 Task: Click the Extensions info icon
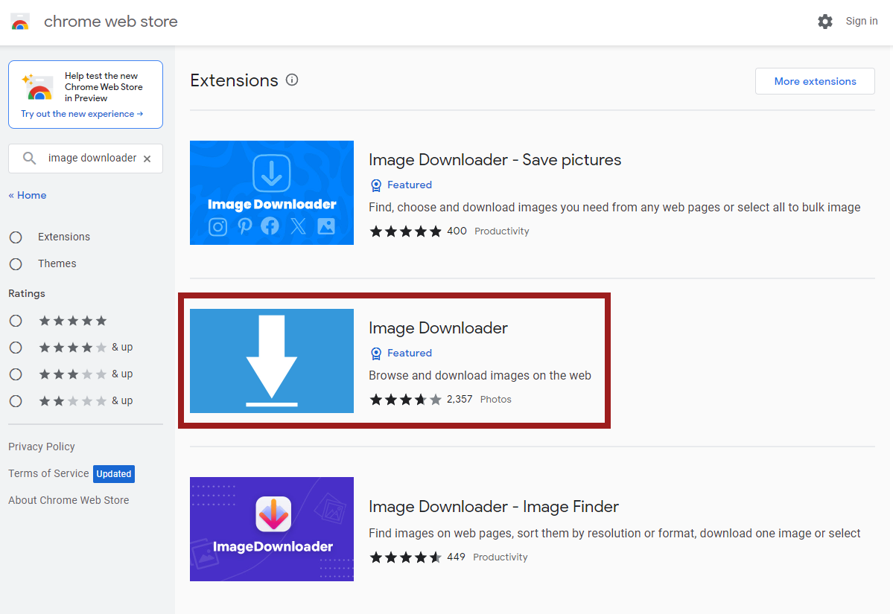click(x=292, y=80)
